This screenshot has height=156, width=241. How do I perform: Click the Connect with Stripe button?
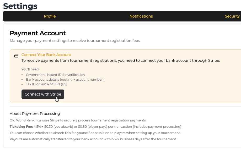point(43,94)
